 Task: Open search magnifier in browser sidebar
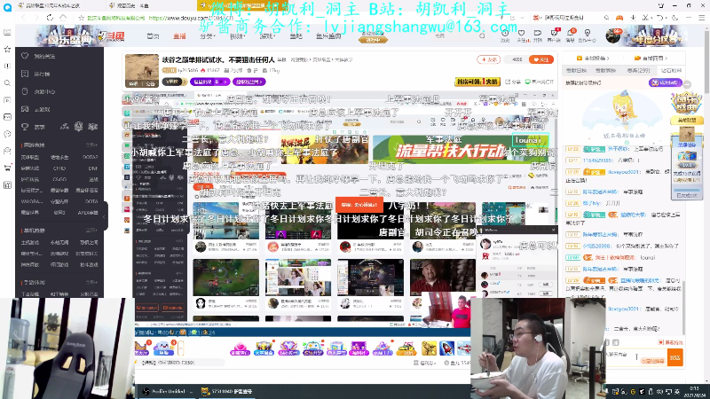pyautogui.click(x=7, y=83)
